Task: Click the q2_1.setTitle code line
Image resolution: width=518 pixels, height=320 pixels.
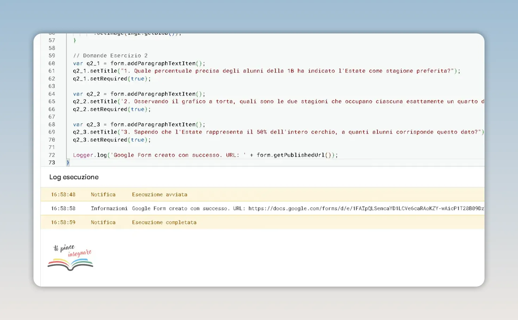Action: [267, 71]
